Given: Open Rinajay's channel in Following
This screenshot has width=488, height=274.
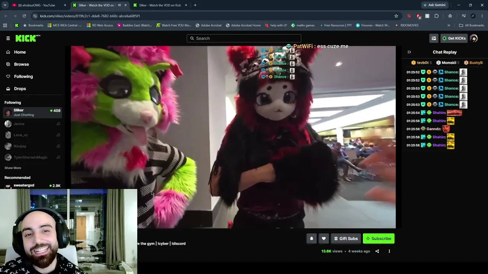Looking at the screenshot, I should pos(32,146).
